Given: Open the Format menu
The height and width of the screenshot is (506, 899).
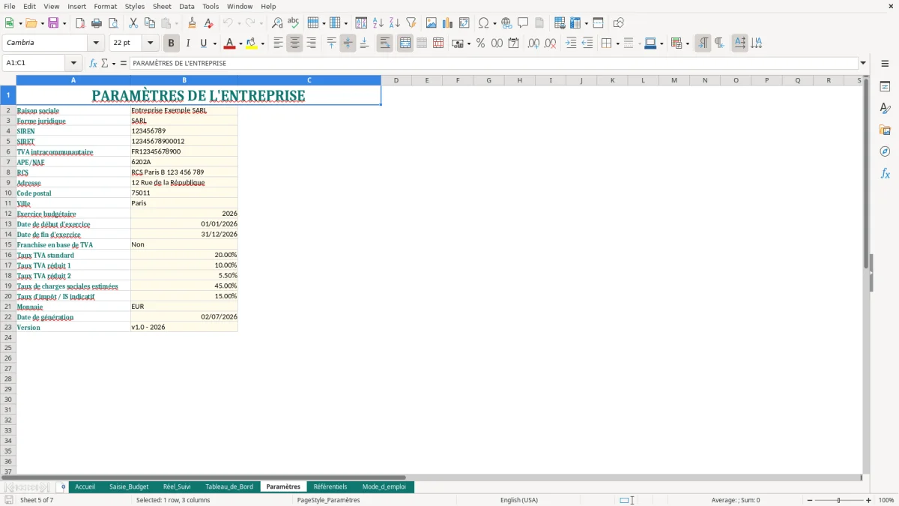Looking at the screenshot, I should 106,6.
